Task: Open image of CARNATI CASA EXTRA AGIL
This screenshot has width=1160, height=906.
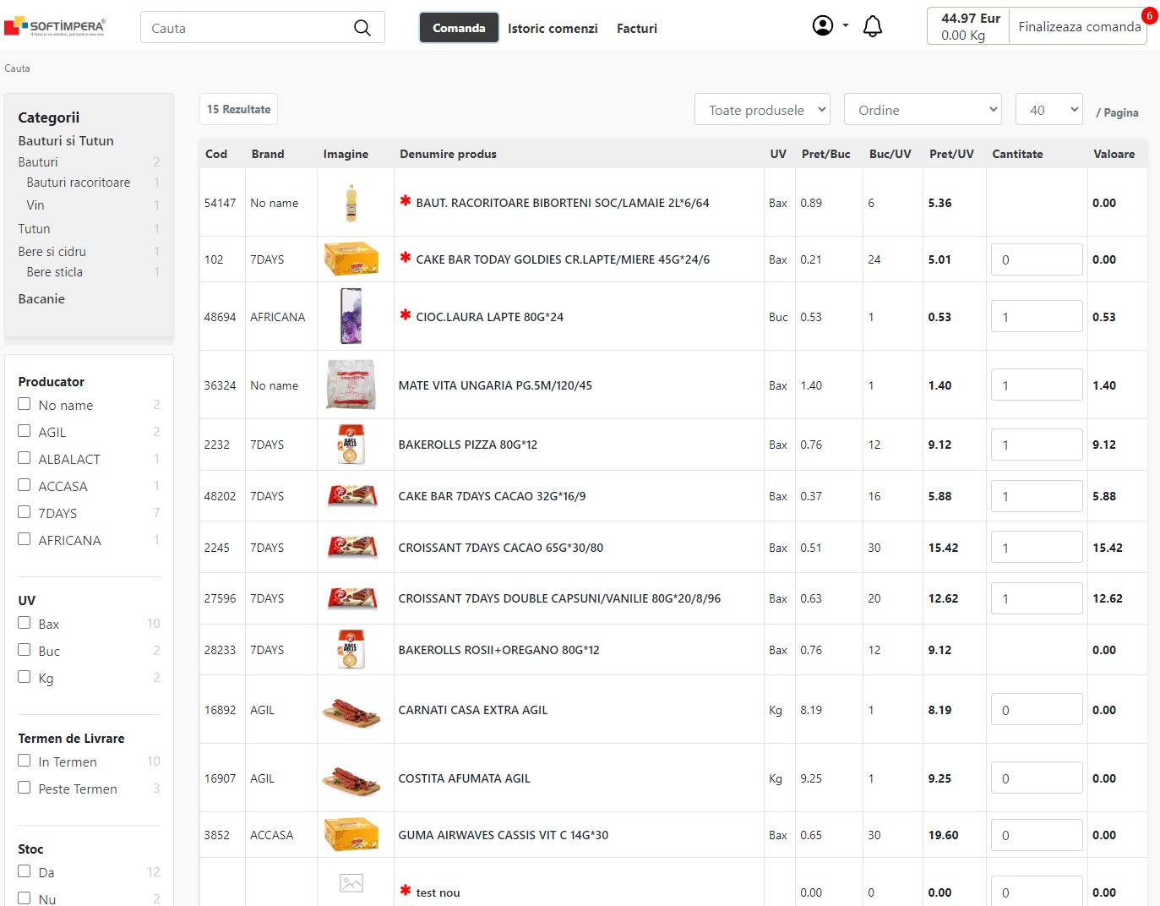Action: click(x=351, y=712)
